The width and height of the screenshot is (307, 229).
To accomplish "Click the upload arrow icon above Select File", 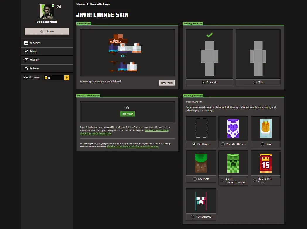I will 127,107.
